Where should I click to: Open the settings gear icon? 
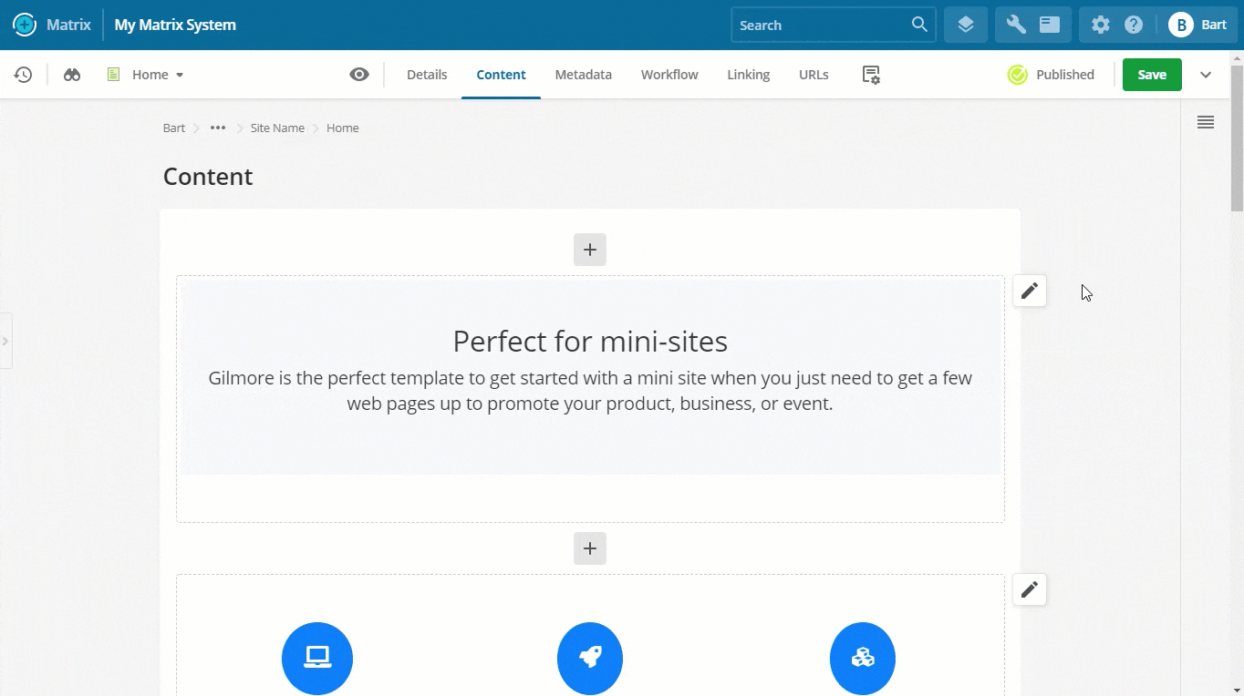(1101, 25)
